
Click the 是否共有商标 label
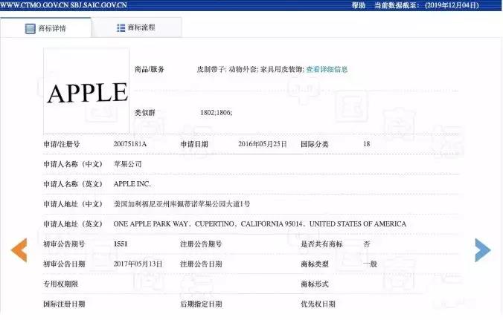point(321,244)
